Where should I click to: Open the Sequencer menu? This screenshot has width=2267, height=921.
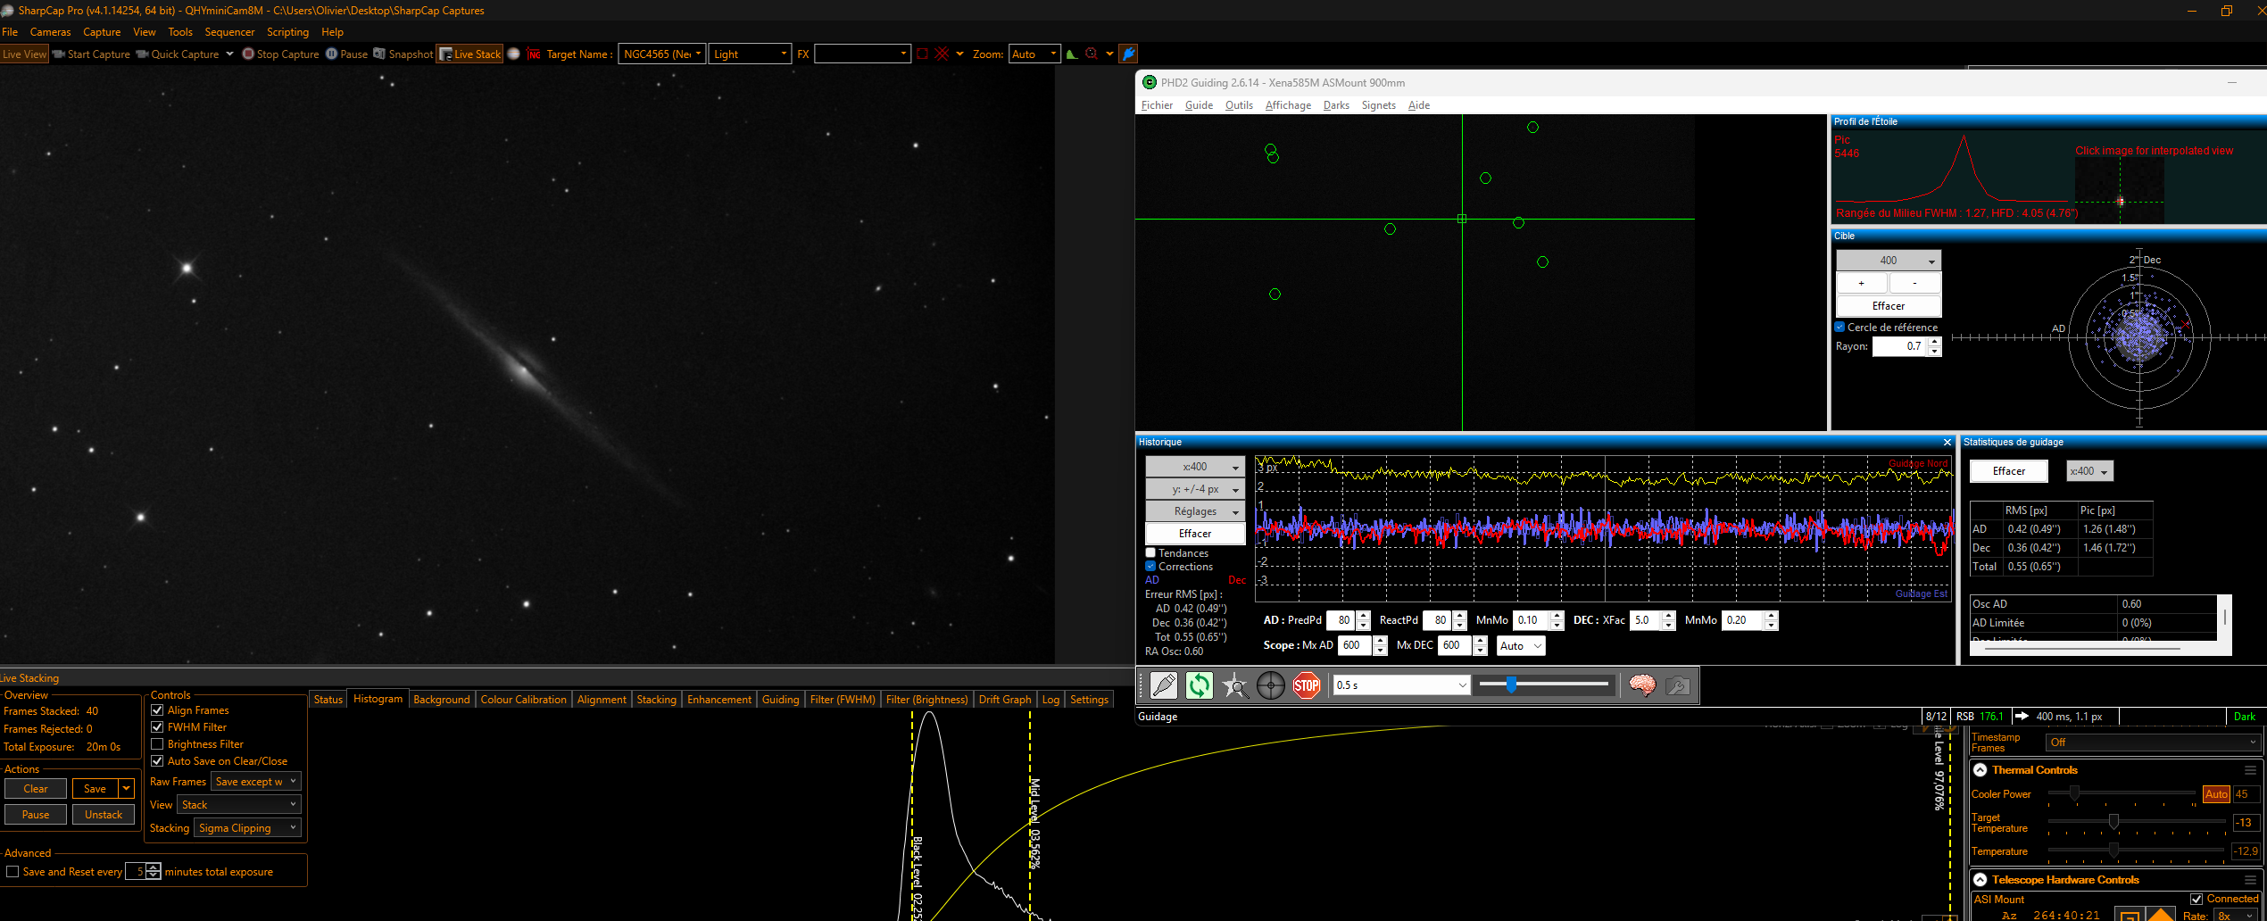point(229,32)
